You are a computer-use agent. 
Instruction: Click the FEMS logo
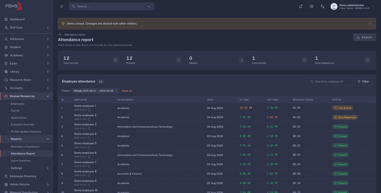(13, 6)
